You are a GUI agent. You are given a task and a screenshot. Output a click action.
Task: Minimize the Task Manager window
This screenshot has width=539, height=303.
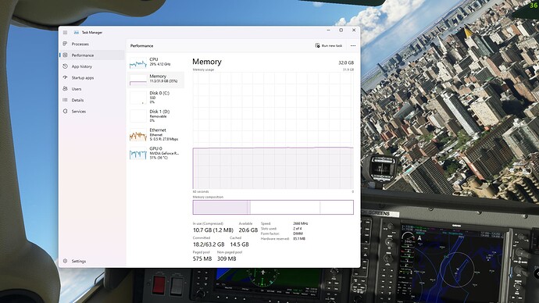[x=328, y=30]
